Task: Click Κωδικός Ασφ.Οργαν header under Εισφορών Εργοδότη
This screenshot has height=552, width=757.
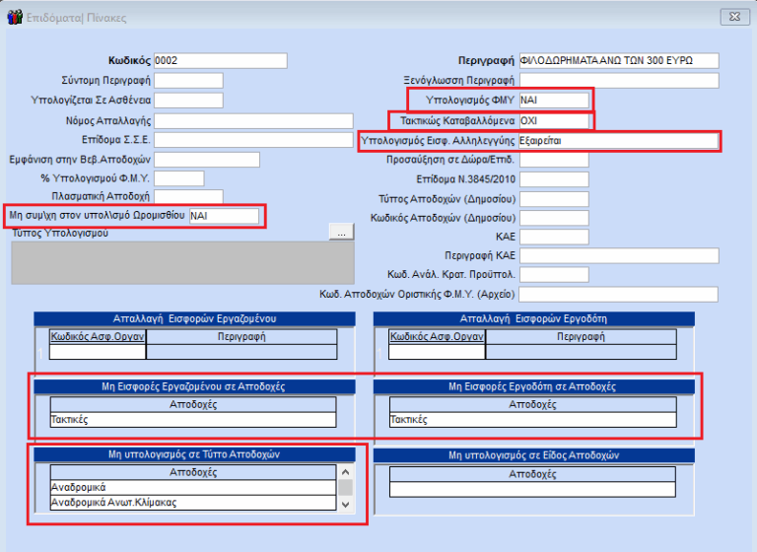Action: [437, 336]
